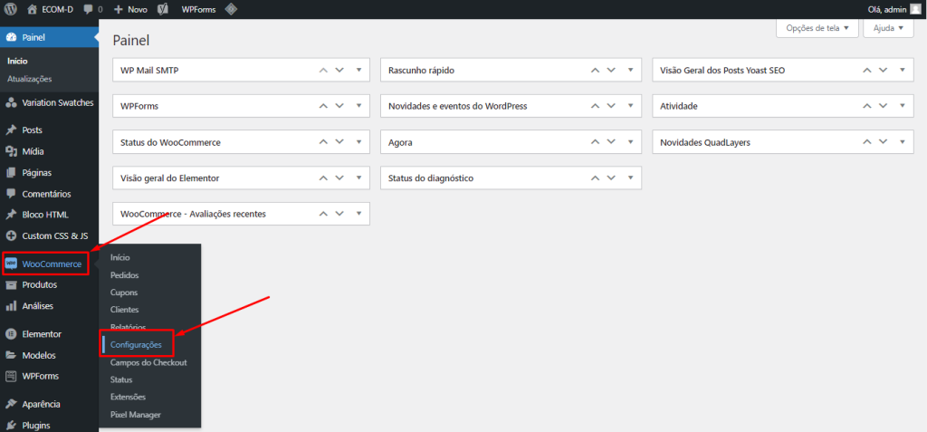Open Atualizações under Painel
Viewport: 927px width, 432px height.
pyautogui.click(x=30, y=79)
